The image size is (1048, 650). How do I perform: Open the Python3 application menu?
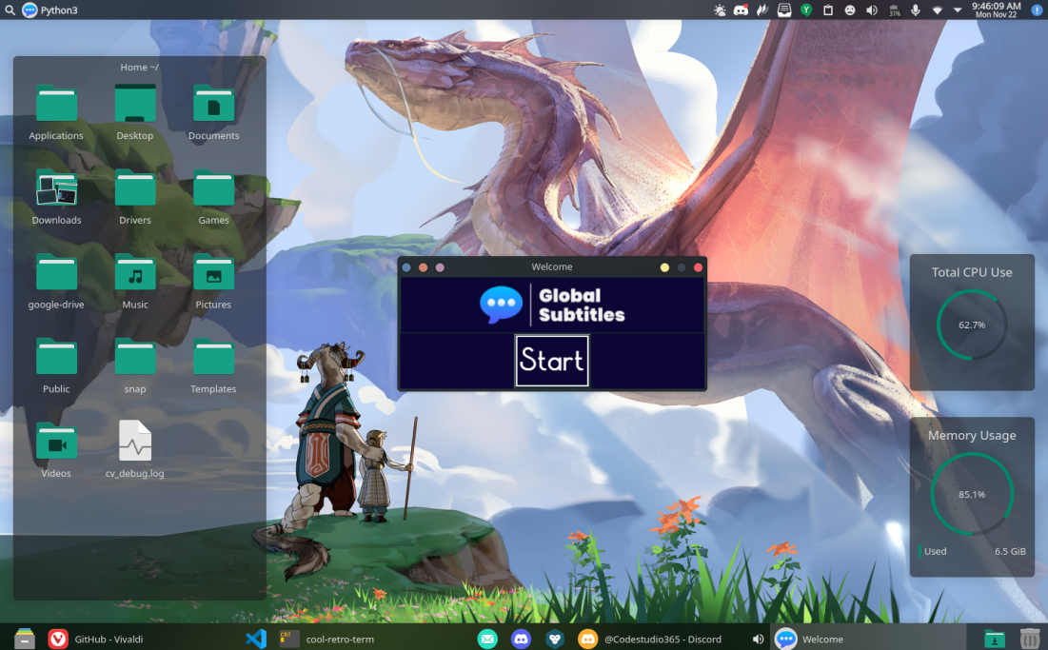50,10
